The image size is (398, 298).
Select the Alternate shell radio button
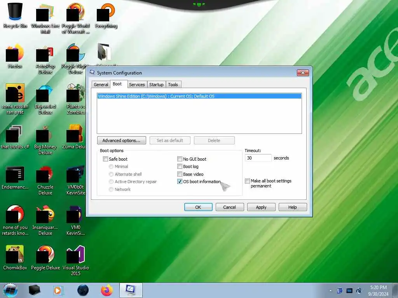[x=111, y=174]
